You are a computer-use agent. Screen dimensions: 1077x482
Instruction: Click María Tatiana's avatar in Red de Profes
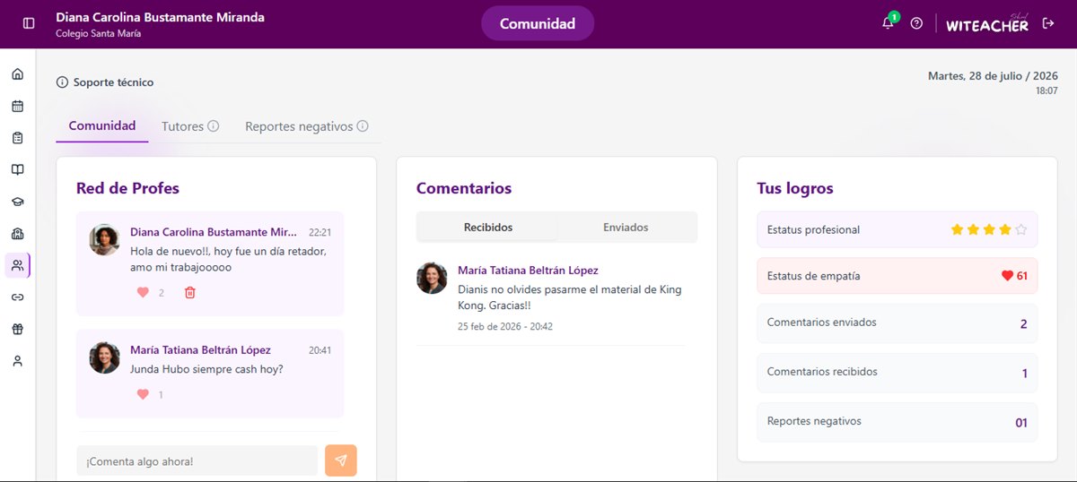tap(104, 357)
